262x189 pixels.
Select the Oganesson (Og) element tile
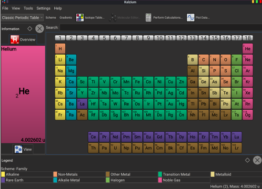pyautogui.click(x=248, y=115)
